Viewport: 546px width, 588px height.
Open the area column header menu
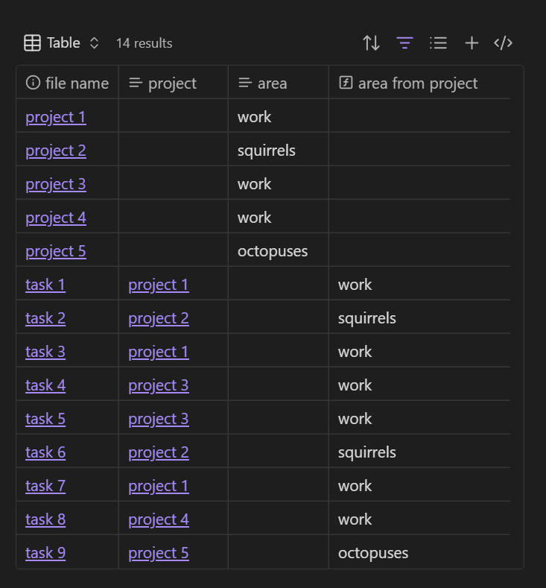(x=272, y=83)
